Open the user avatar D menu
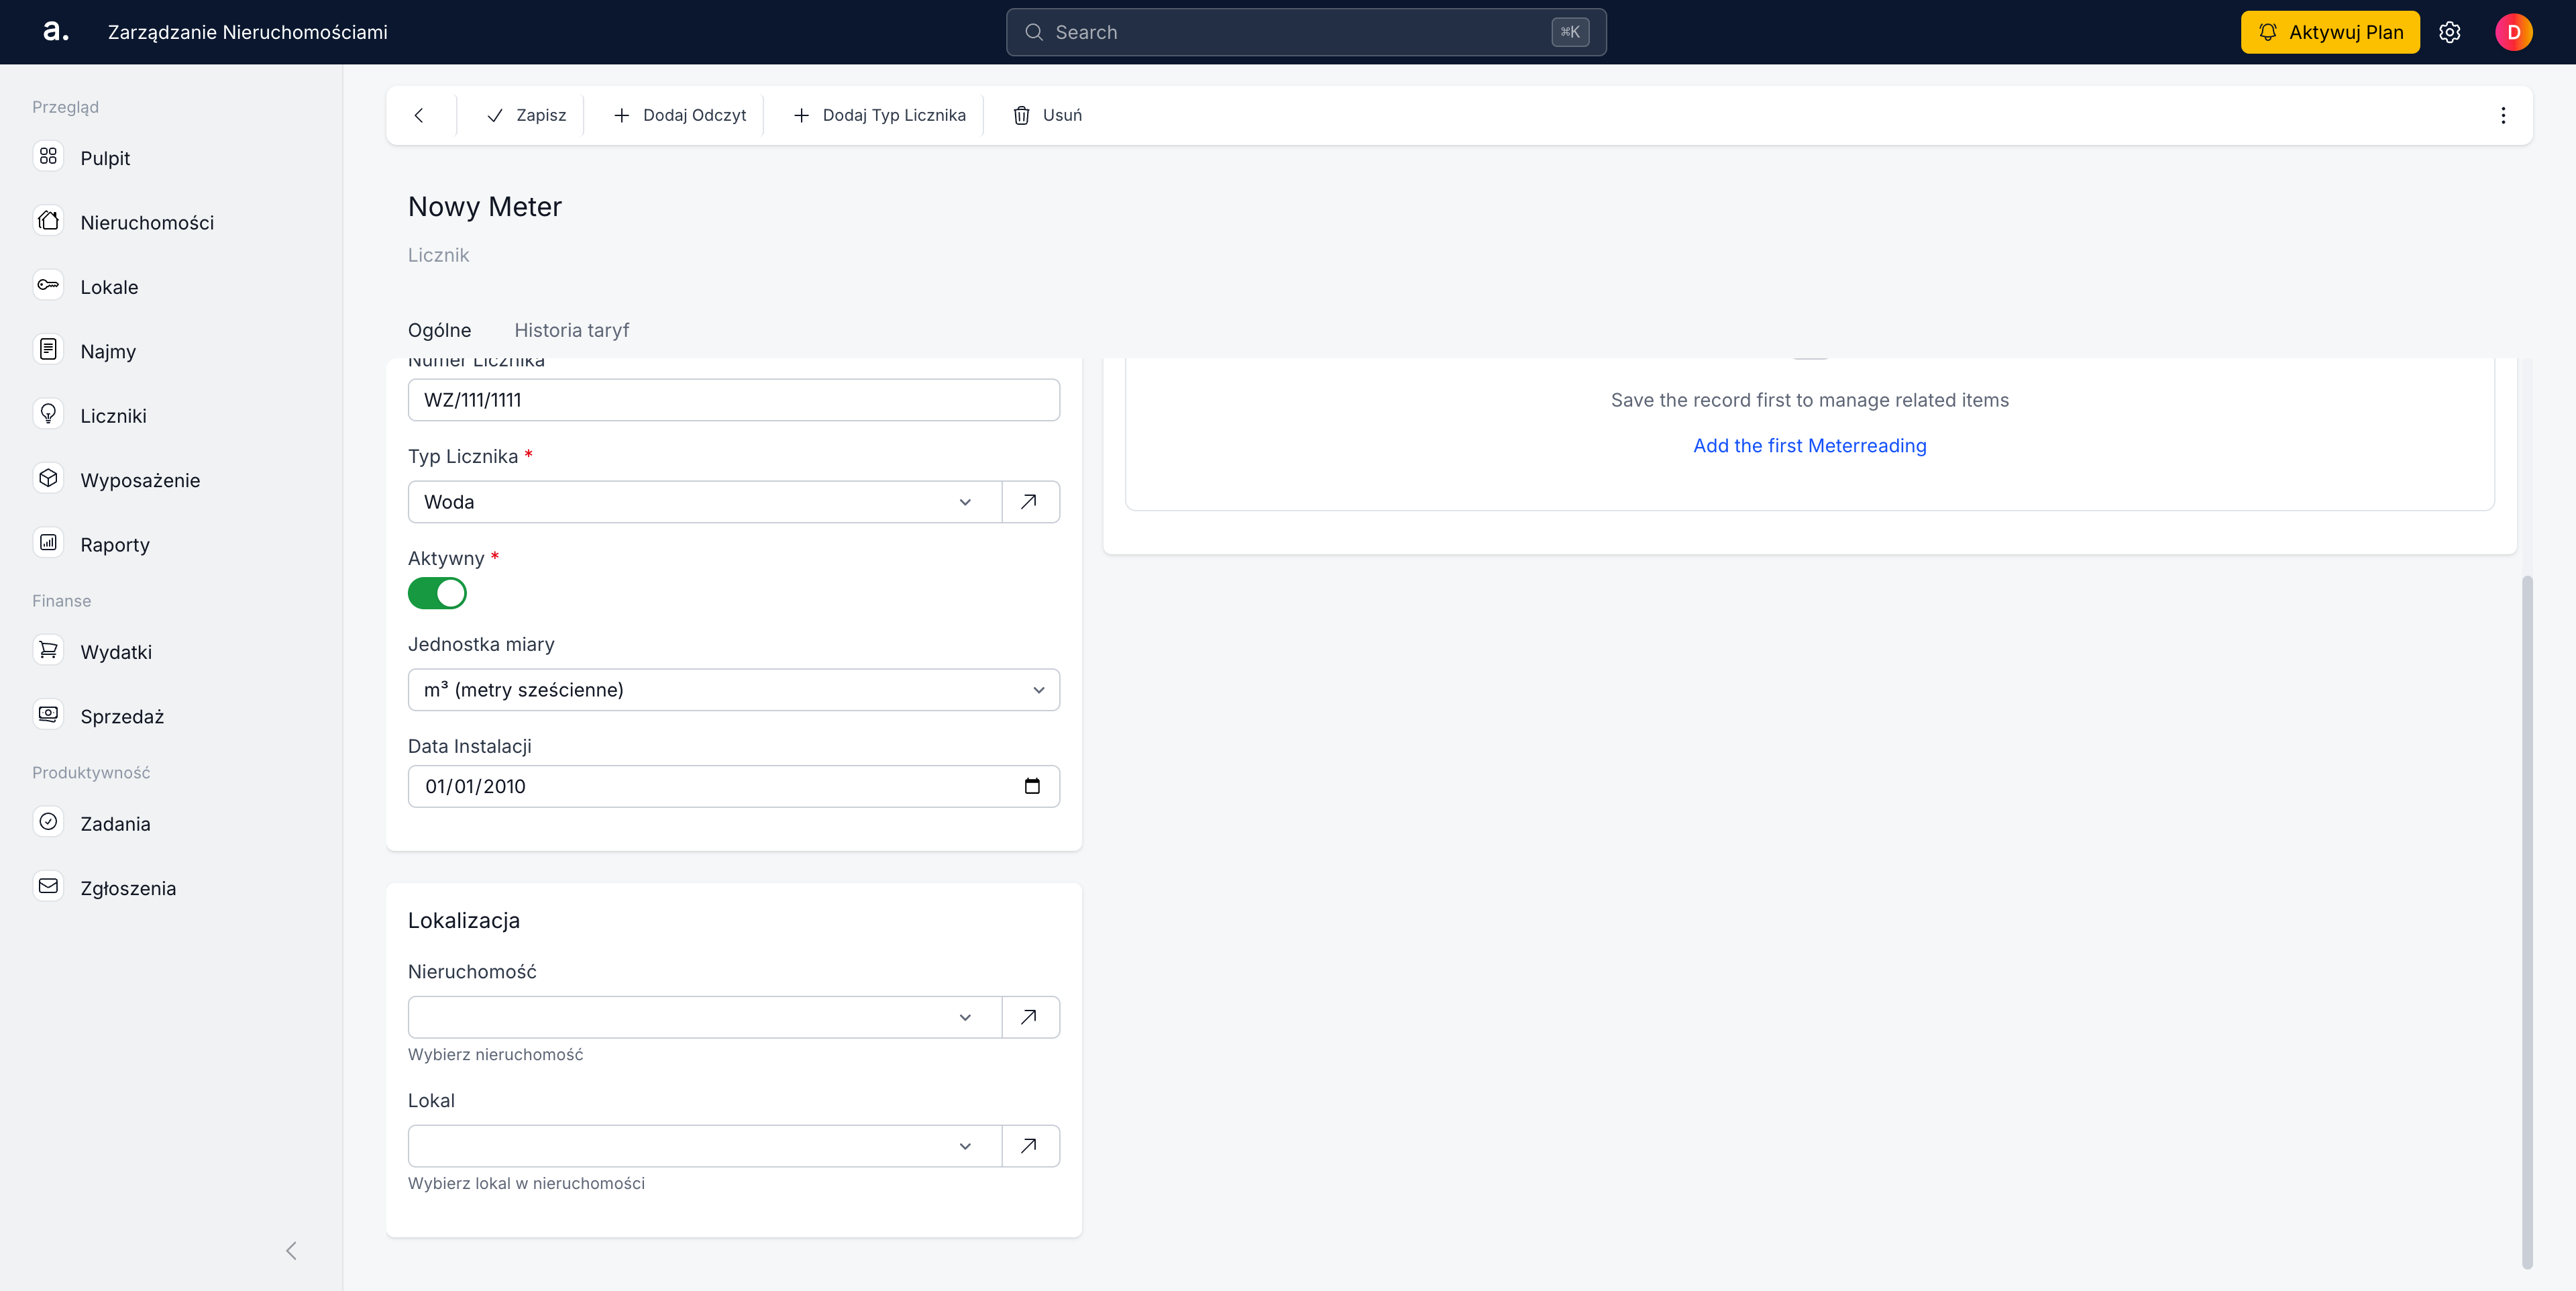The height and width of the screenshot is (1291, 2576). pyautogui.click(x=2513, y=32)
